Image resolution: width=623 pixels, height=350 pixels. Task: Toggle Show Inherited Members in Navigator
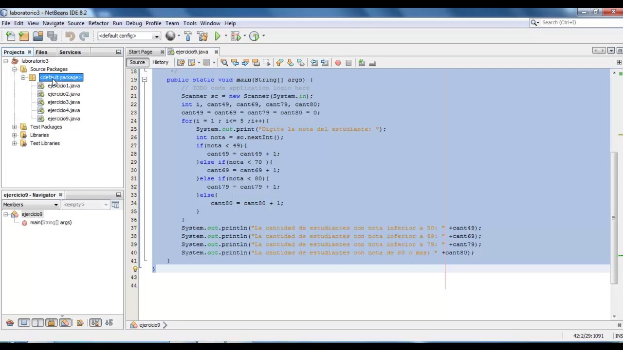tap(10, 323)
